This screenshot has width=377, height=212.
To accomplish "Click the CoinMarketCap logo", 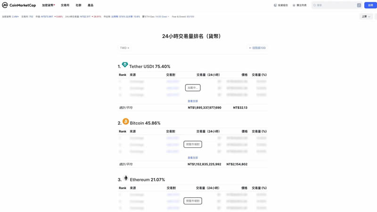I will (19, 5).
